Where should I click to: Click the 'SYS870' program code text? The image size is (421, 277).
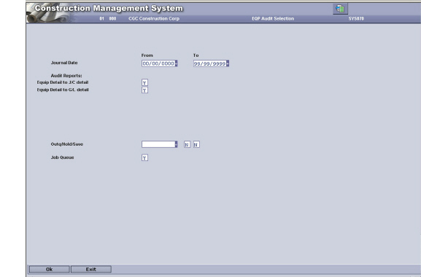point(356,18)
